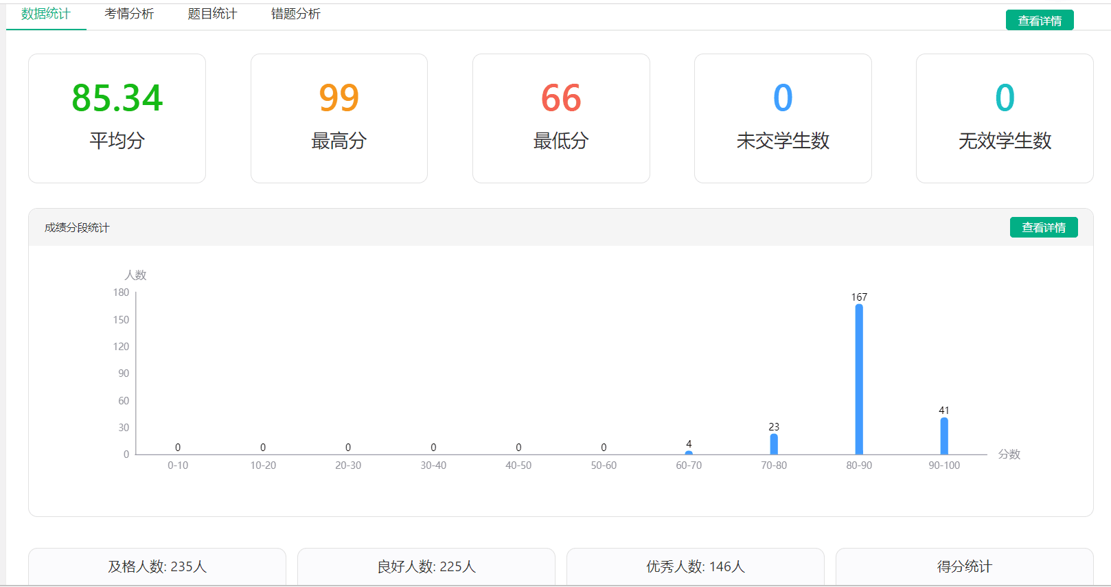Open the 未交学生数 card

[x=783, y=118]
